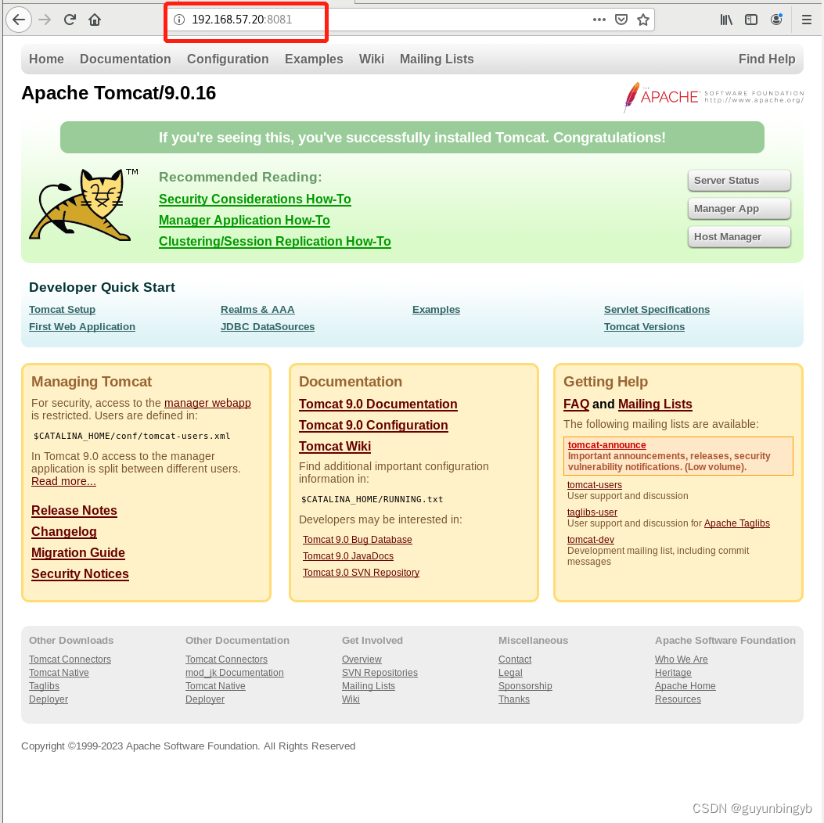Click the Server Status button
The width and height of the screenshot is (824, 823).
[739, 181]
